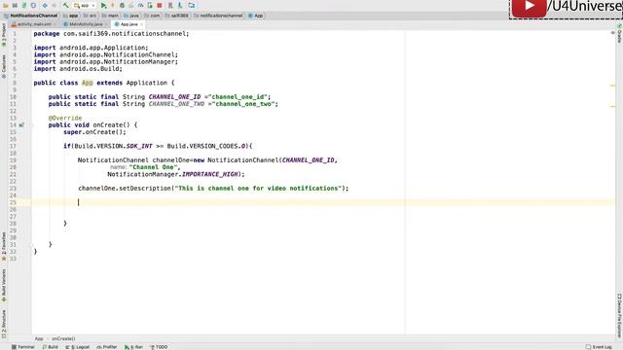Click the hammer Make Project icon
Screen dimensions: 623x350
point(65,6)
